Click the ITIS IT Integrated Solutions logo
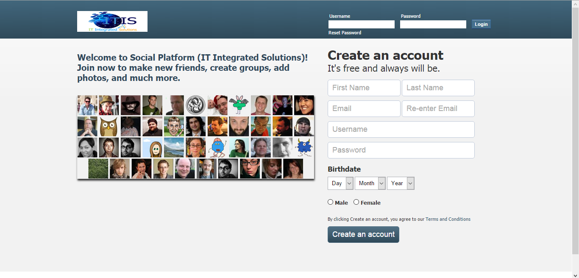579x278 pixels. point(112,21)
